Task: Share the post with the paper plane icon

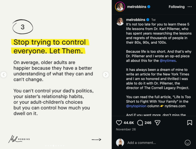Action: pos(157,123)
